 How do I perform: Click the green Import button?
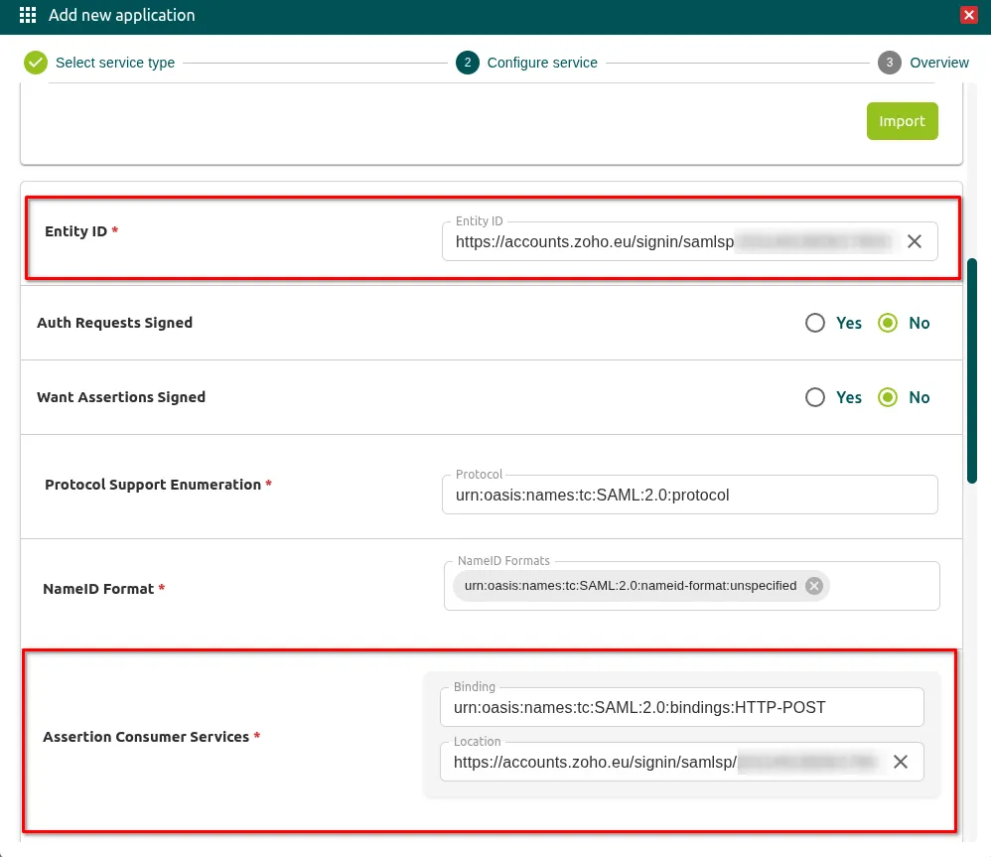click(902, 121)
